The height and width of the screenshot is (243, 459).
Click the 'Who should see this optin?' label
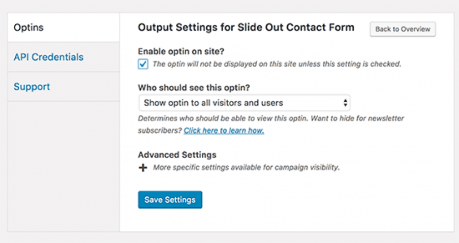pos(194,87)
